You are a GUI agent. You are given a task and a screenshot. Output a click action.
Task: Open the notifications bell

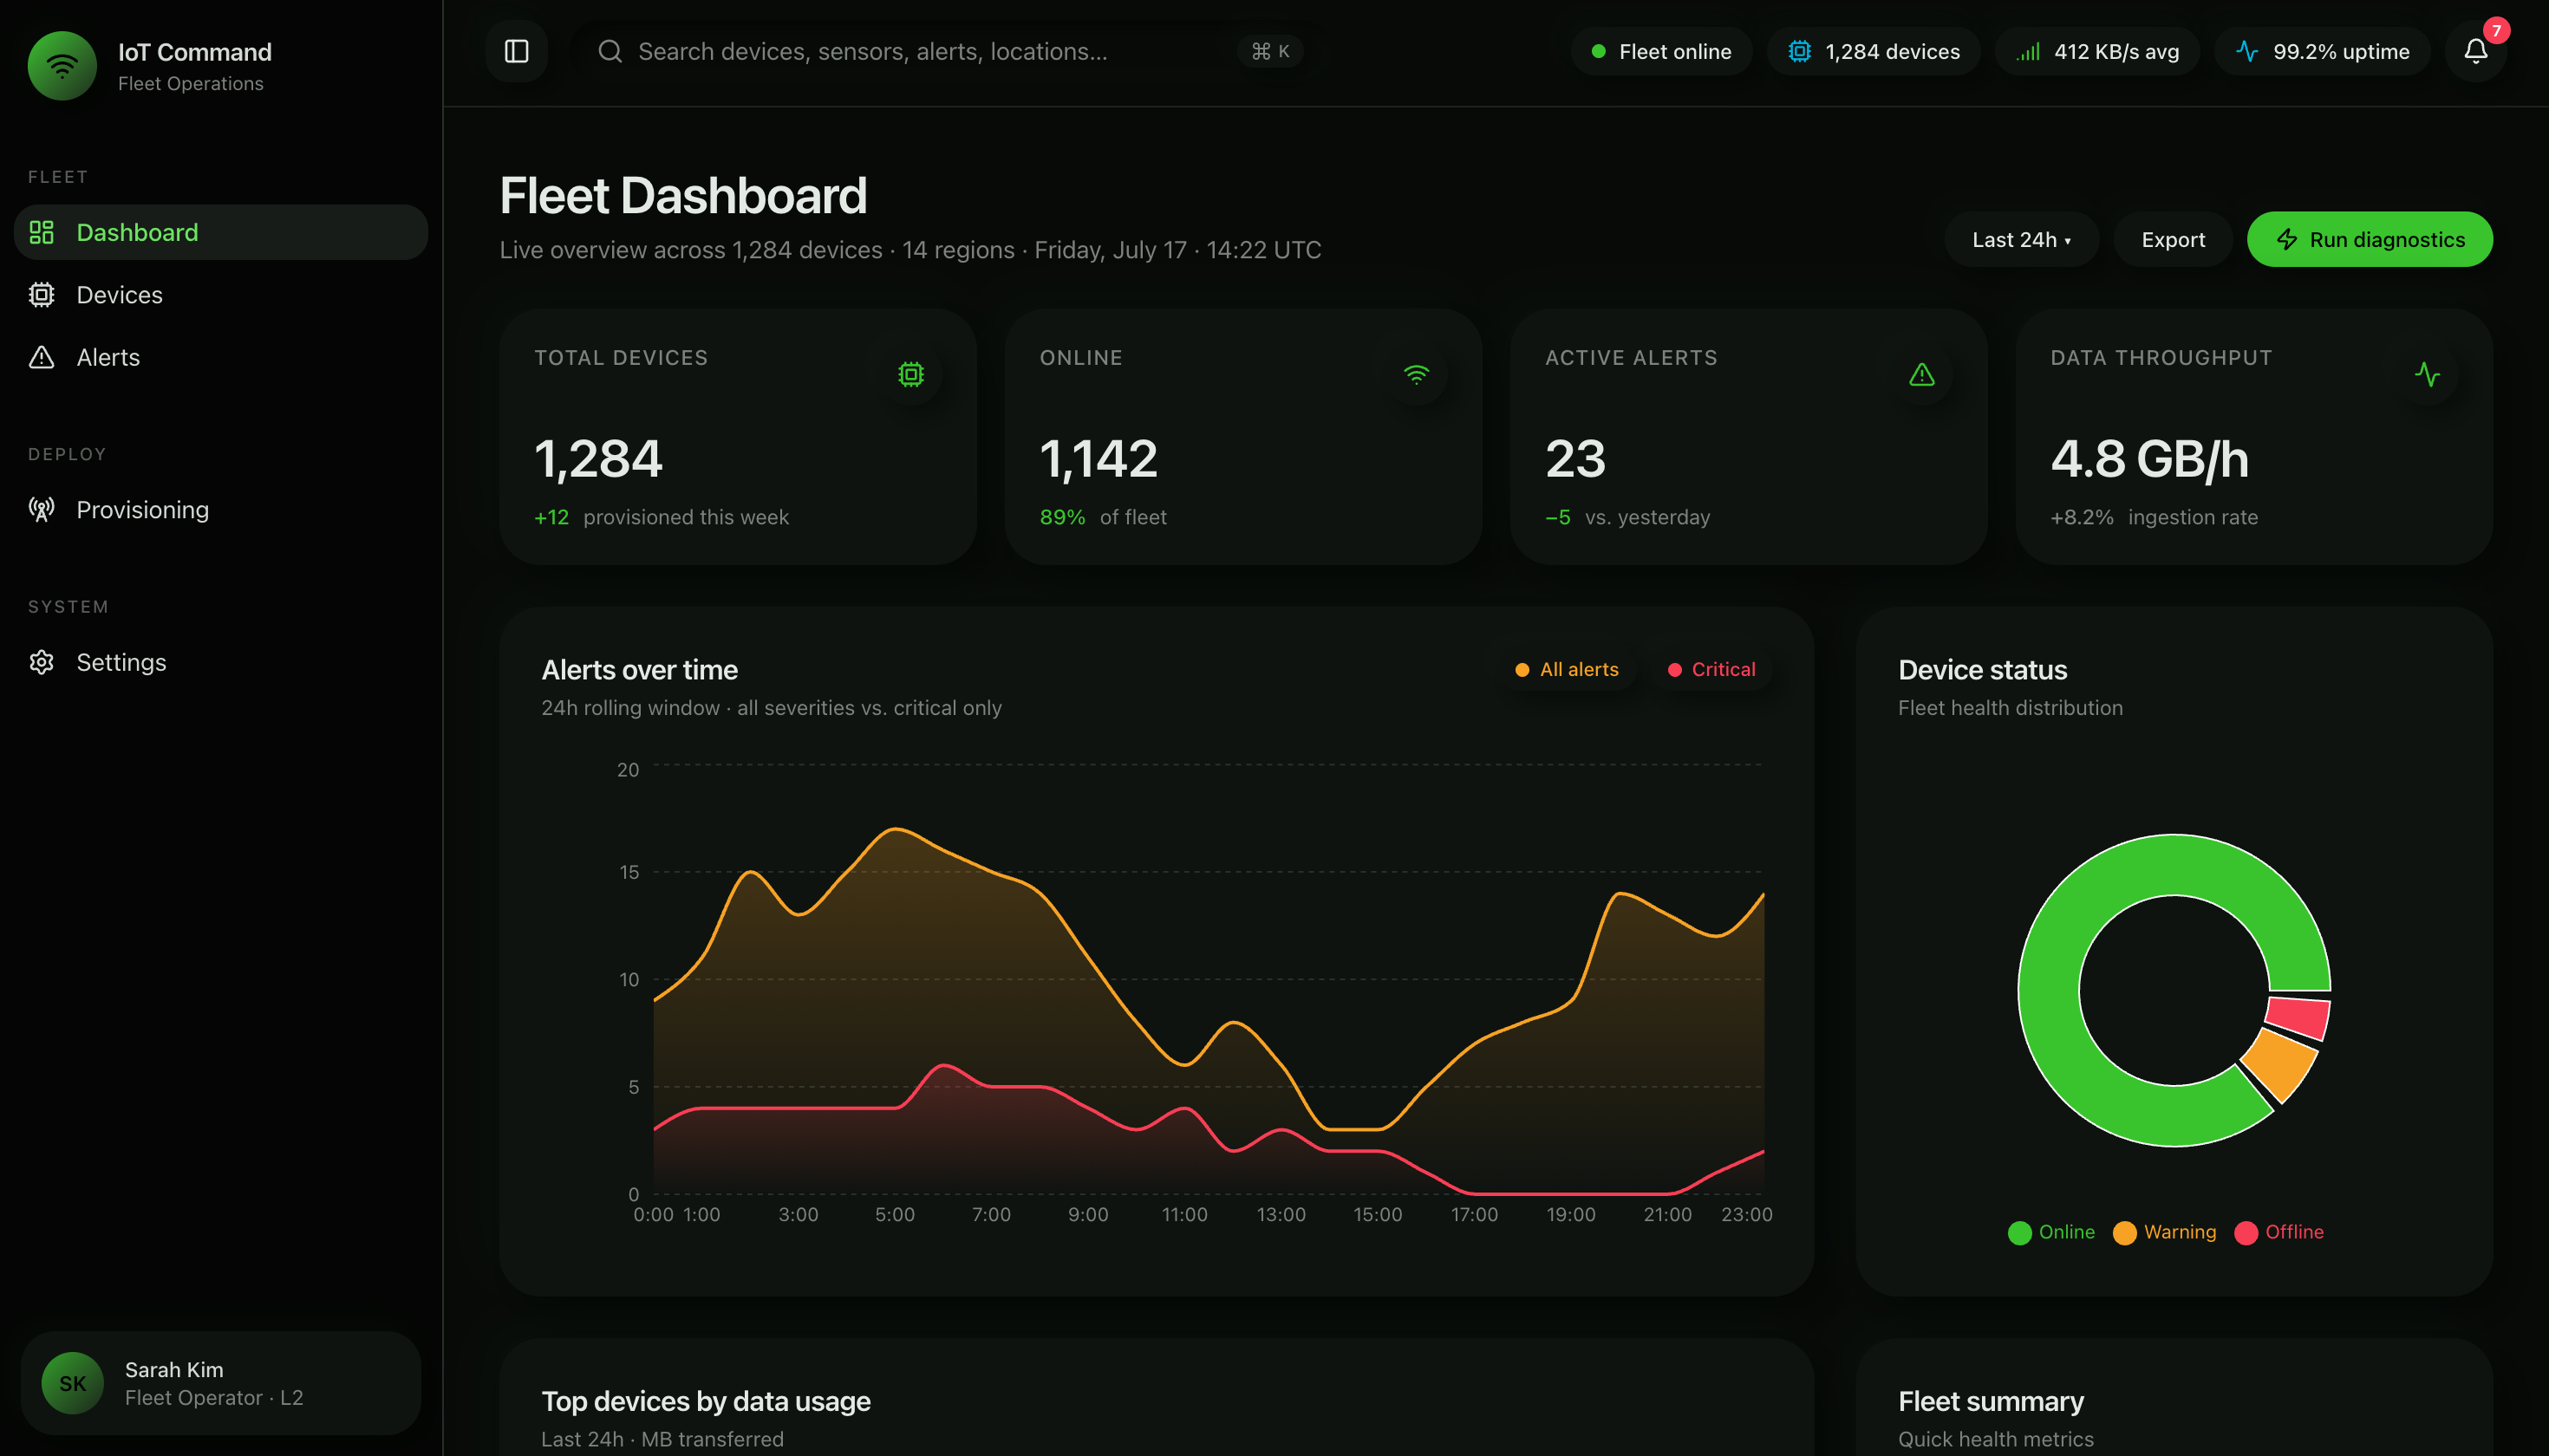[x=2475, y=51]
